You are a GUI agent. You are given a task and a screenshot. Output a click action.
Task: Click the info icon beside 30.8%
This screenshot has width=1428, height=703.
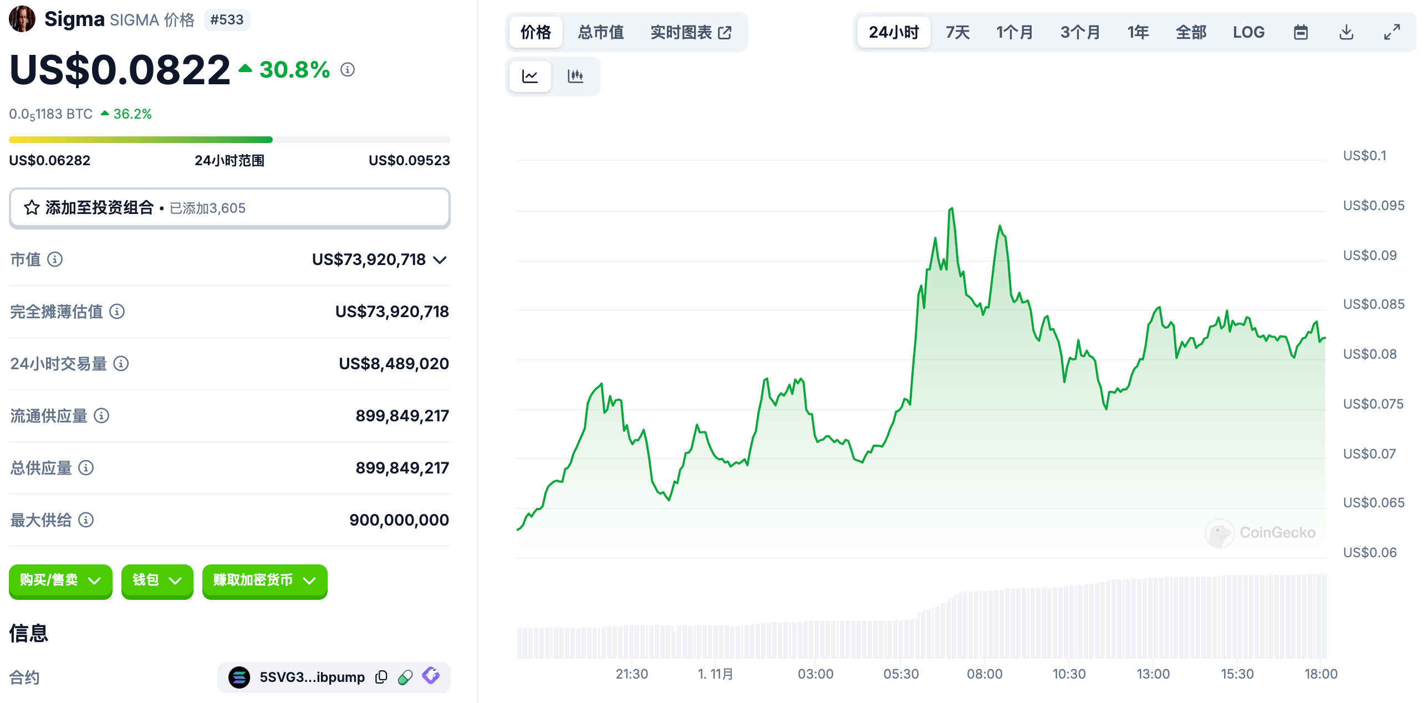click(x=348, y=70)
